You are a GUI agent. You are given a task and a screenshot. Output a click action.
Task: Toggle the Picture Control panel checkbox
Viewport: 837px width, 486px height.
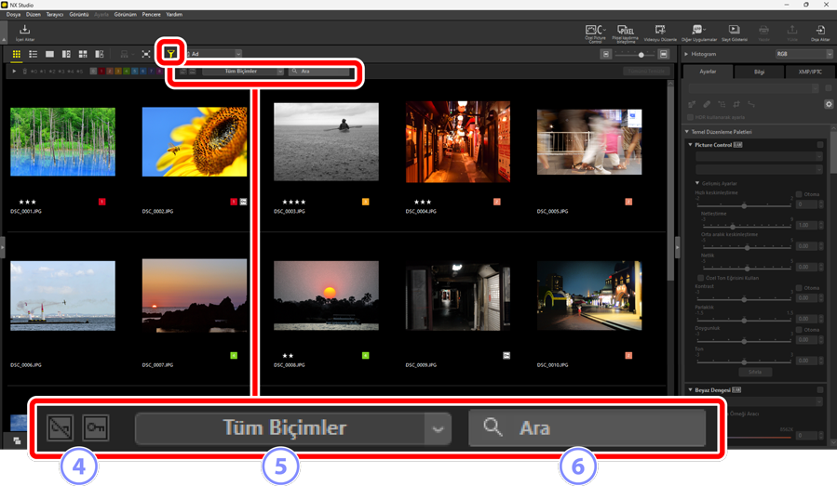point(820,145)
